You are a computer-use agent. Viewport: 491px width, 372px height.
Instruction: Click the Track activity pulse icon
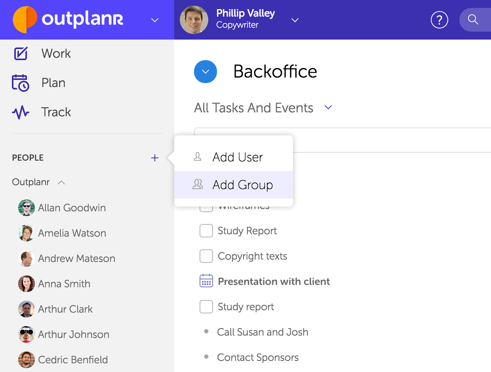pyautogui.click(x=21, y=112)
